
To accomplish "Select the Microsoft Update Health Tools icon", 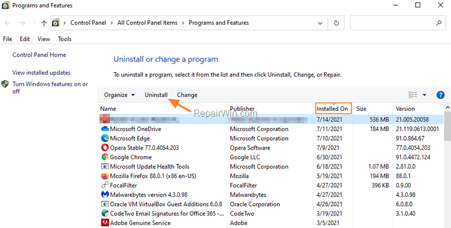I will [x=105, y=167].
